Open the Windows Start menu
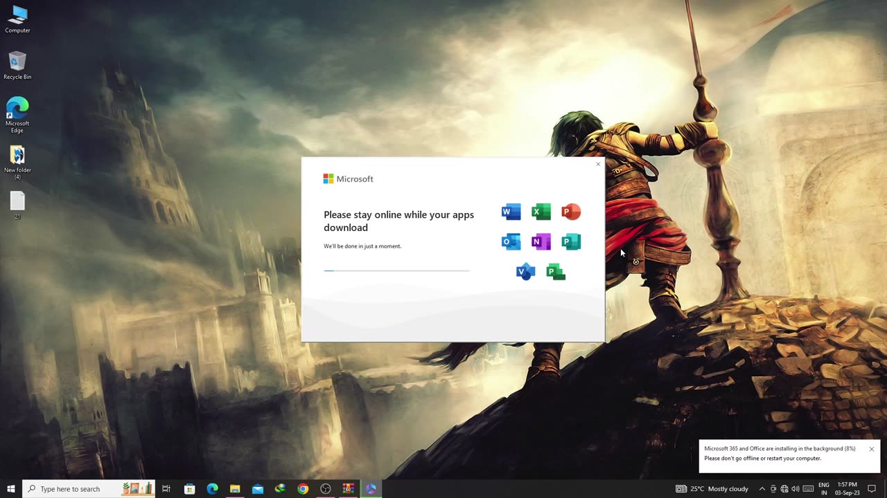Viewport: 887px width, 498px height. pos(11,489)
